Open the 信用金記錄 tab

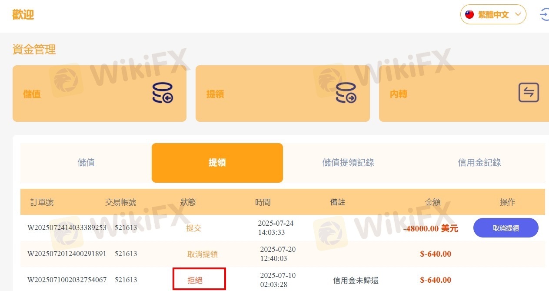point(479,163)
